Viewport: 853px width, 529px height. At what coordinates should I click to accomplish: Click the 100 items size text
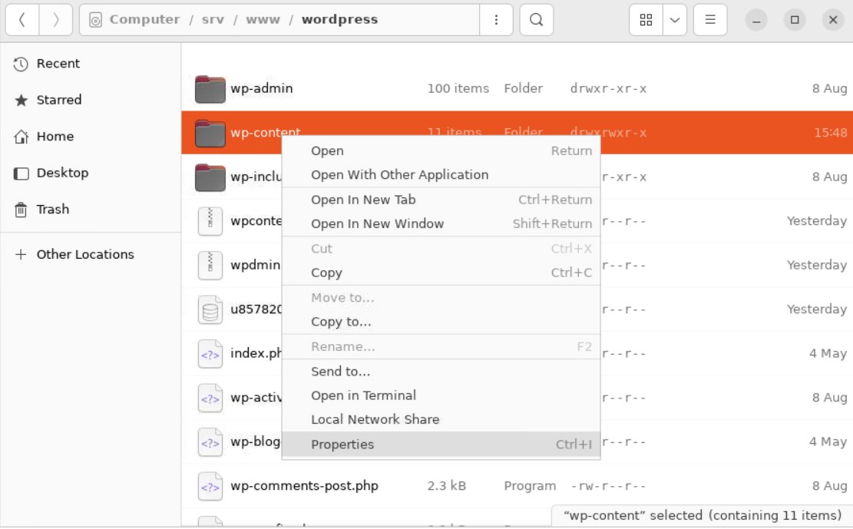458,89
